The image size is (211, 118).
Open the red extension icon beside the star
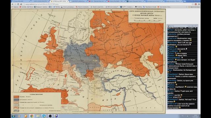[x=196, y=4]
